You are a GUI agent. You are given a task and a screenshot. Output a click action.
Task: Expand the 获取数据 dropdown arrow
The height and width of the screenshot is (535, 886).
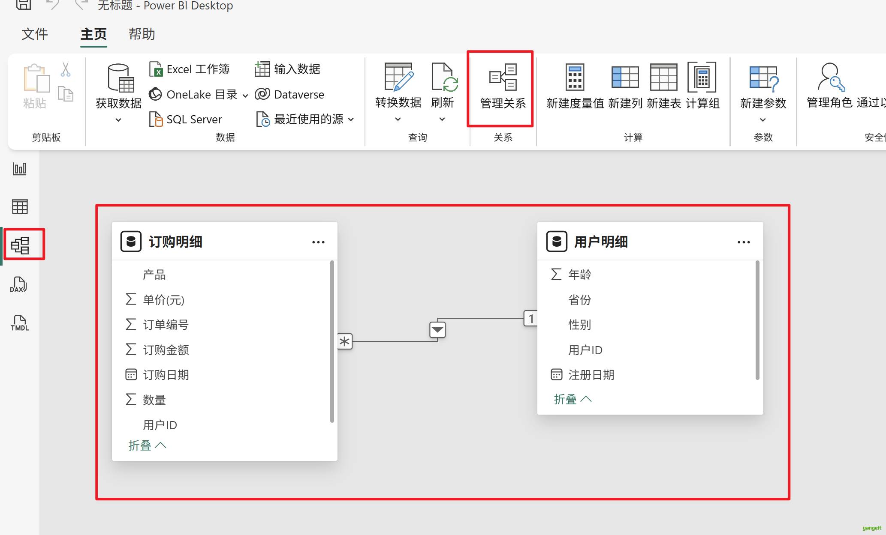coord(118,120)
